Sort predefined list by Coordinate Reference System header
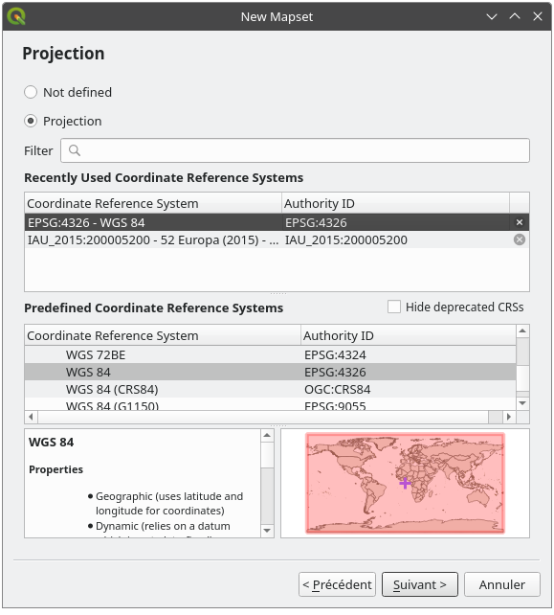554x615 pixels. [163, 335]
